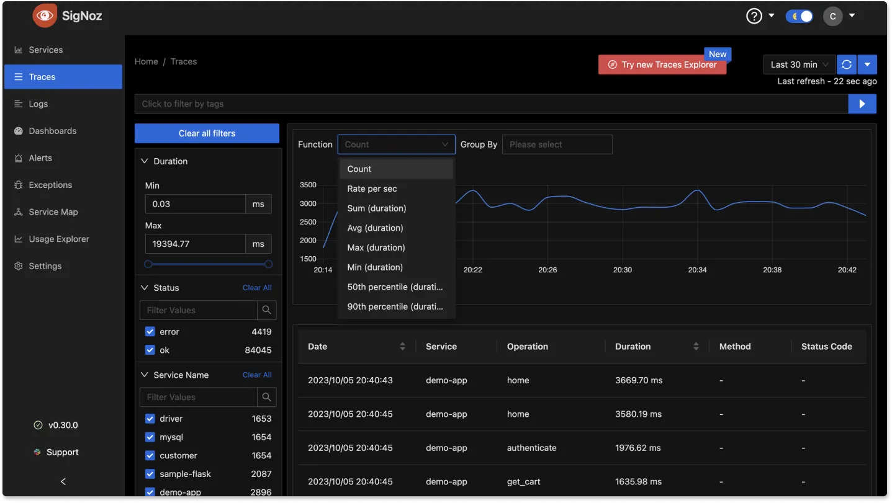The image size is (892, 503).
Task: Uncheck the demo-app service checkbox
Action: coord(150,492)
